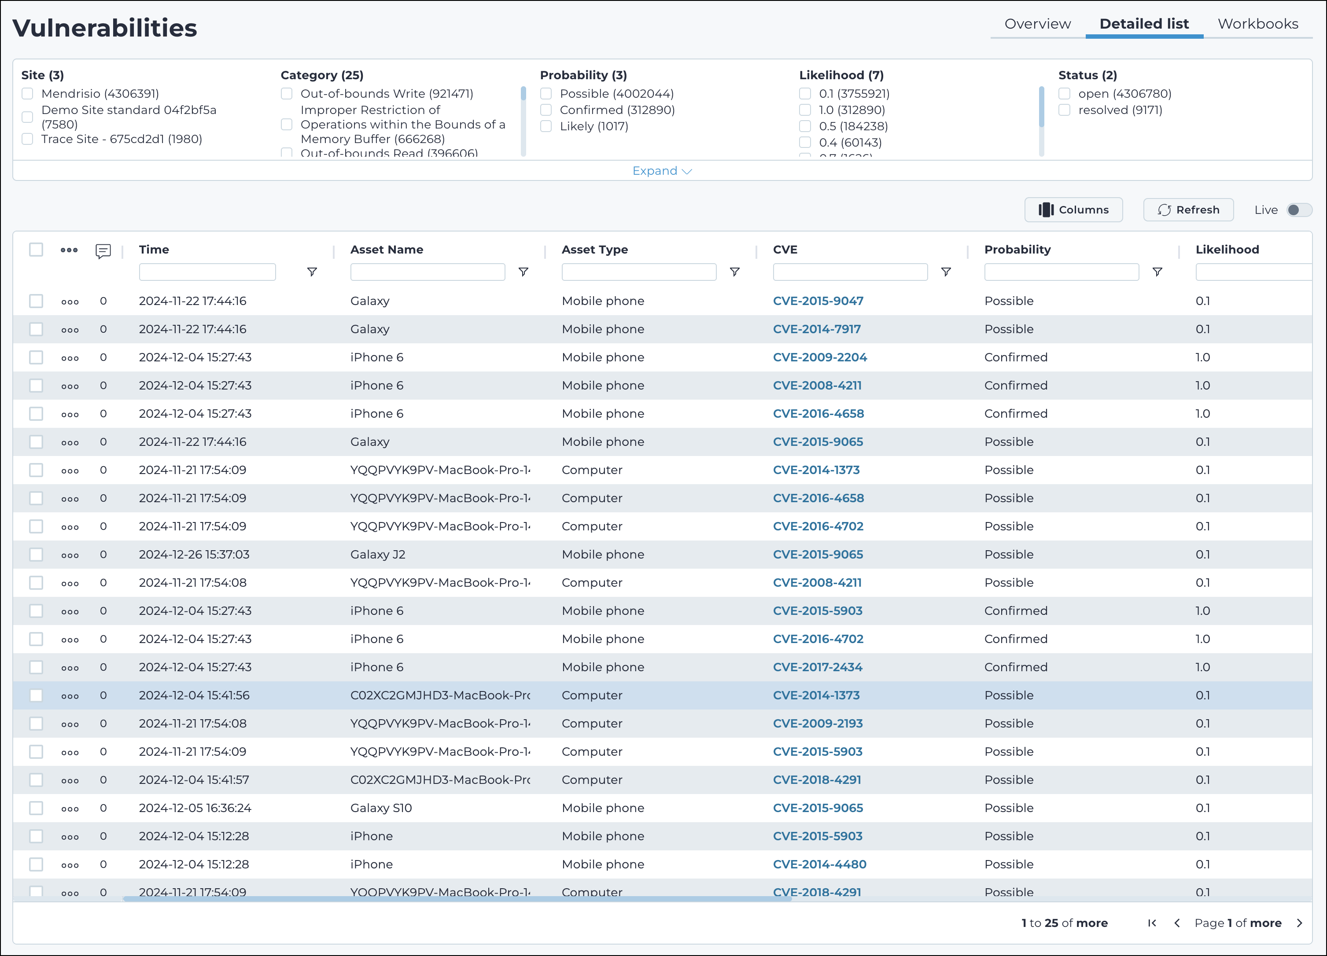Check the 0.5 likelihood filter
Image resolution: width=1327 pixels, height=956 pixels.
[805, 126]
